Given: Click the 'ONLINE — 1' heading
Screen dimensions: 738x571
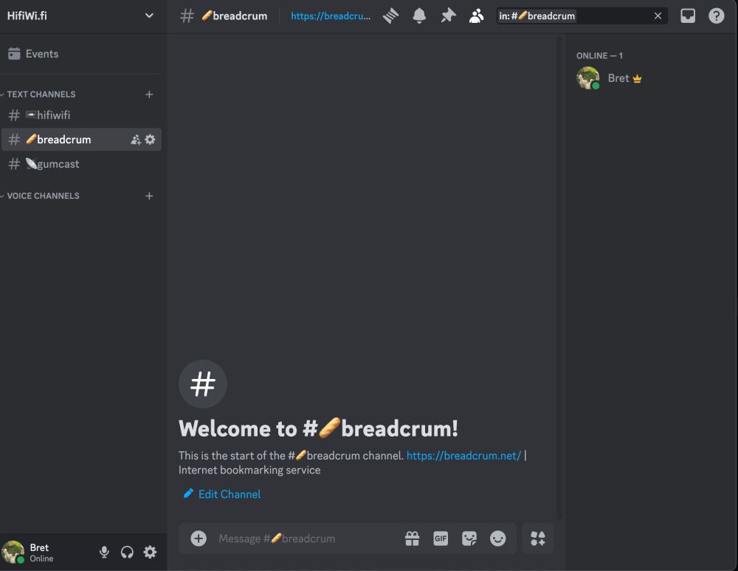Looking at the screenshot, I should pos(599,55).
